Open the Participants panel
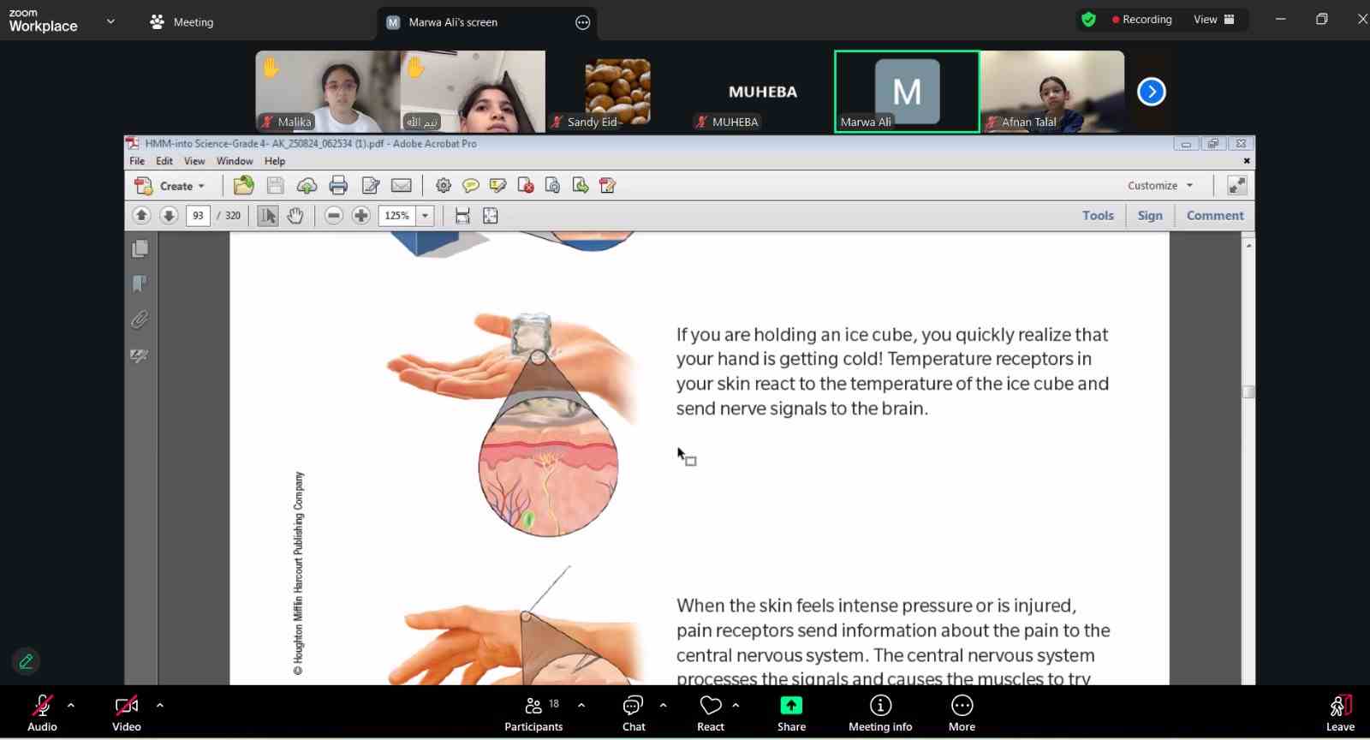Screen dimensions: 1370x740 [x=533, y=712]
